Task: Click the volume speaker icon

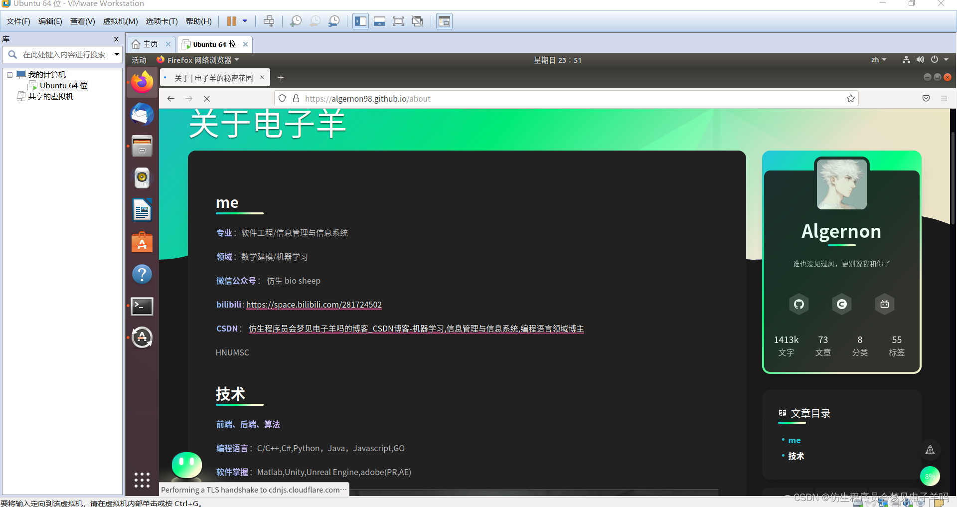Action: pos(920,60)
